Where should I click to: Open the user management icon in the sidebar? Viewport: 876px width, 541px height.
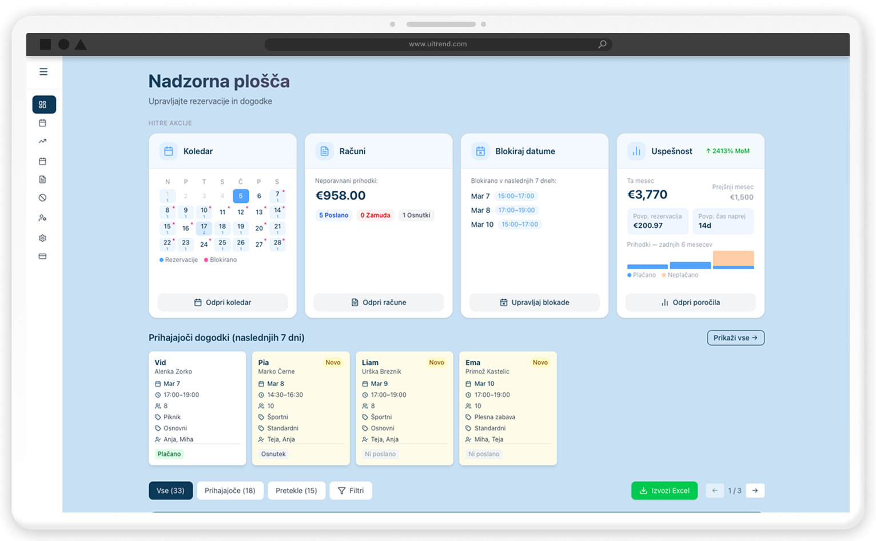click(42, 218)
